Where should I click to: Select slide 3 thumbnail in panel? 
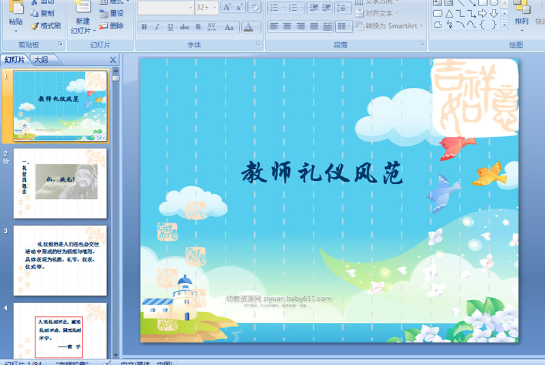pos(60,251)
